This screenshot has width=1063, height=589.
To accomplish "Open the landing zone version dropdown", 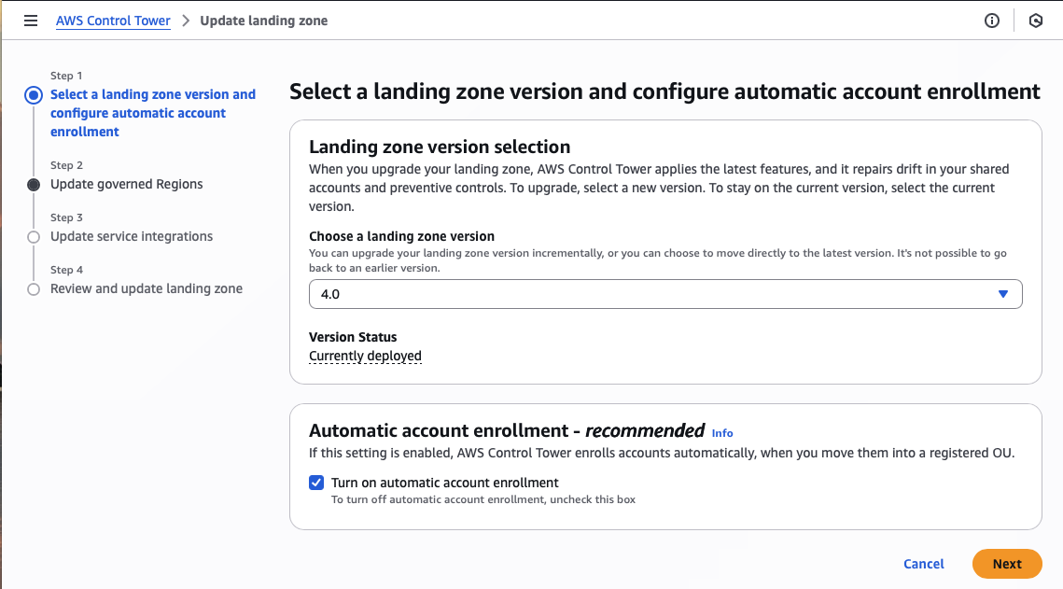I will 664,294.
